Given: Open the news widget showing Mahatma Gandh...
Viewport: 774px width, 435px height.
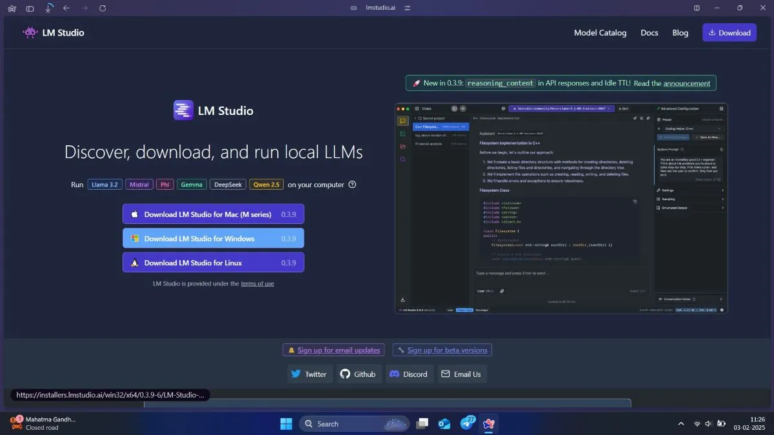Looking at the screenshot, I should (43, 423).
